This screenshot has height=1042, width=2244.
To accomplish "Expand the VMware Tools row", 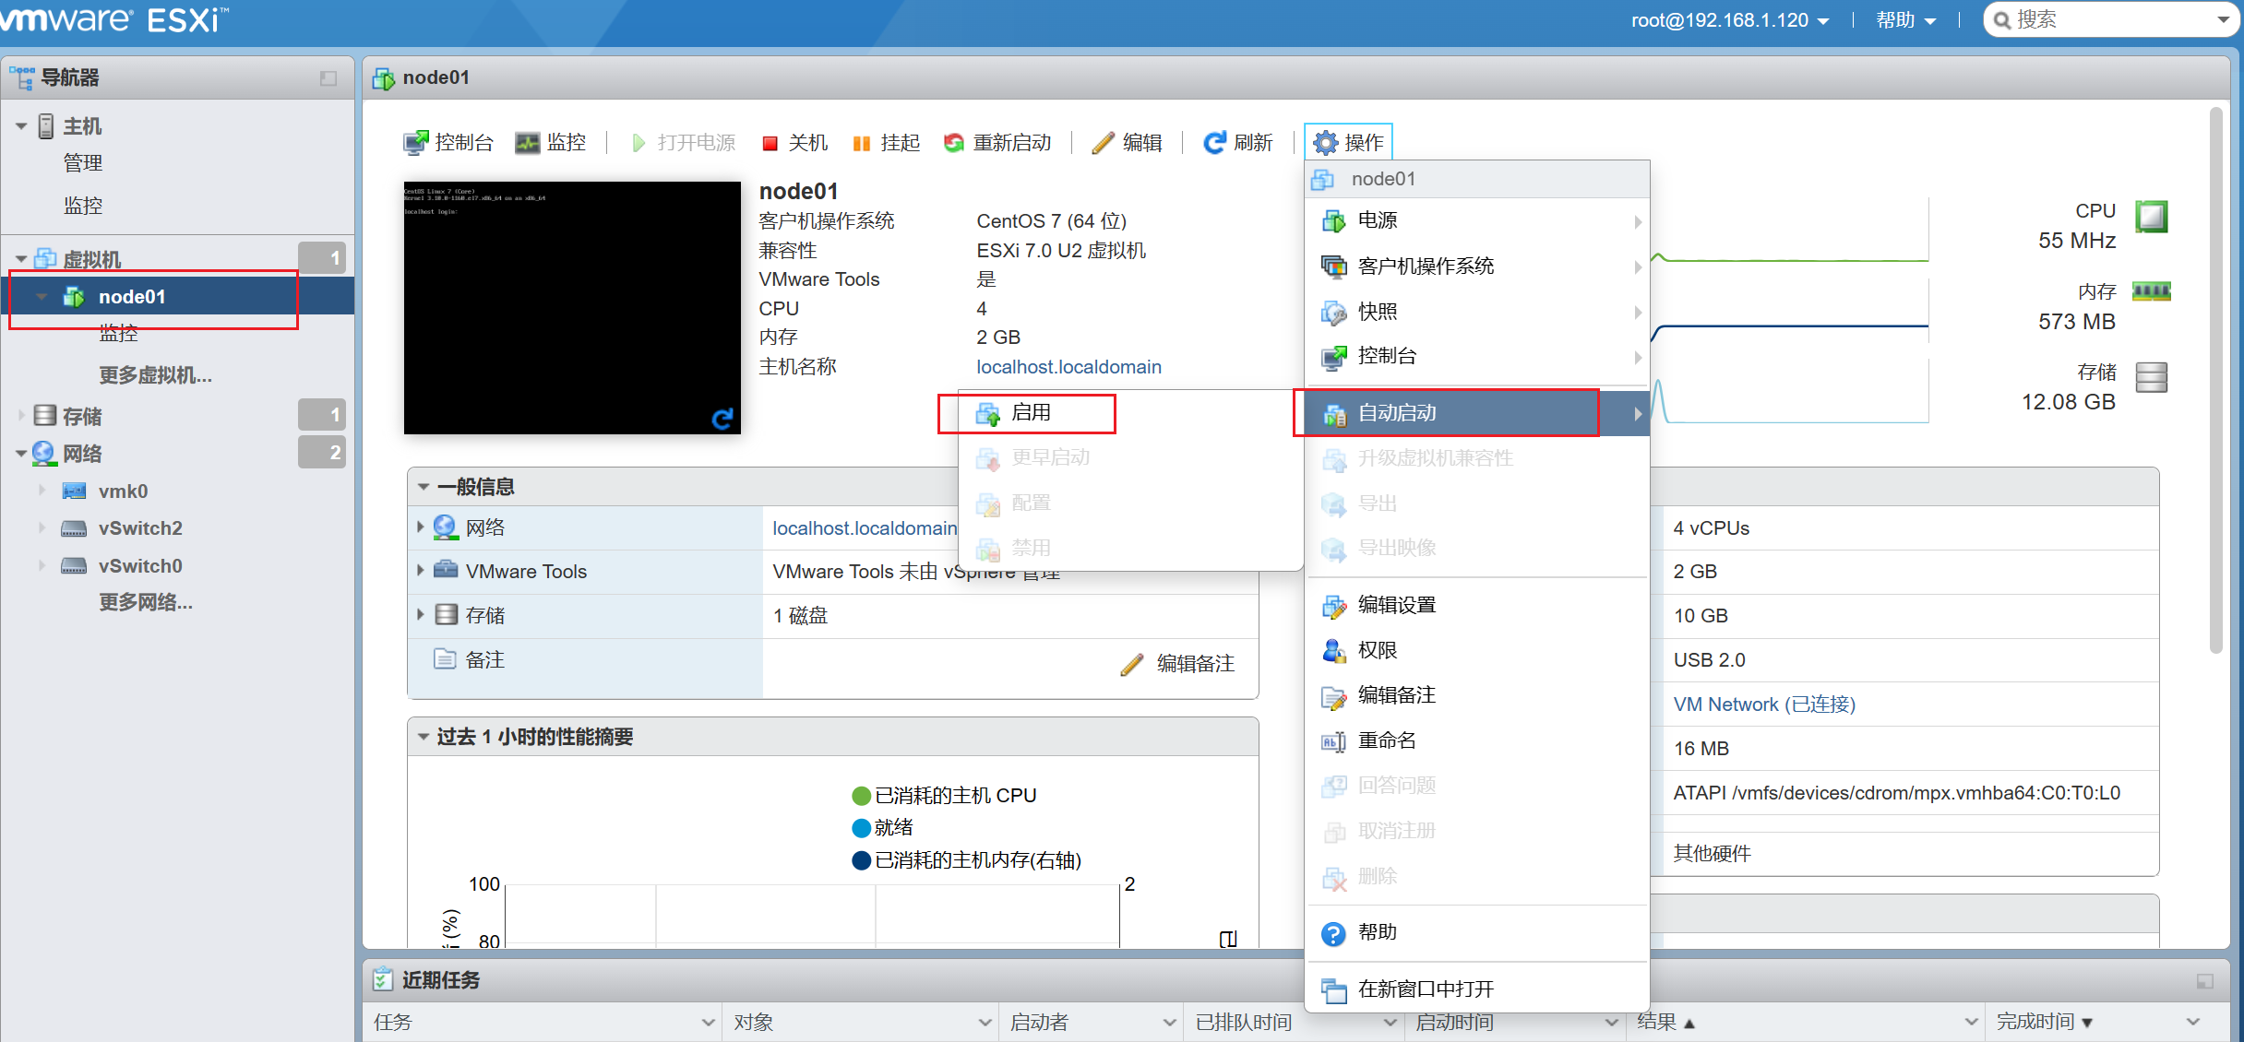I will [x=420, y=571].
